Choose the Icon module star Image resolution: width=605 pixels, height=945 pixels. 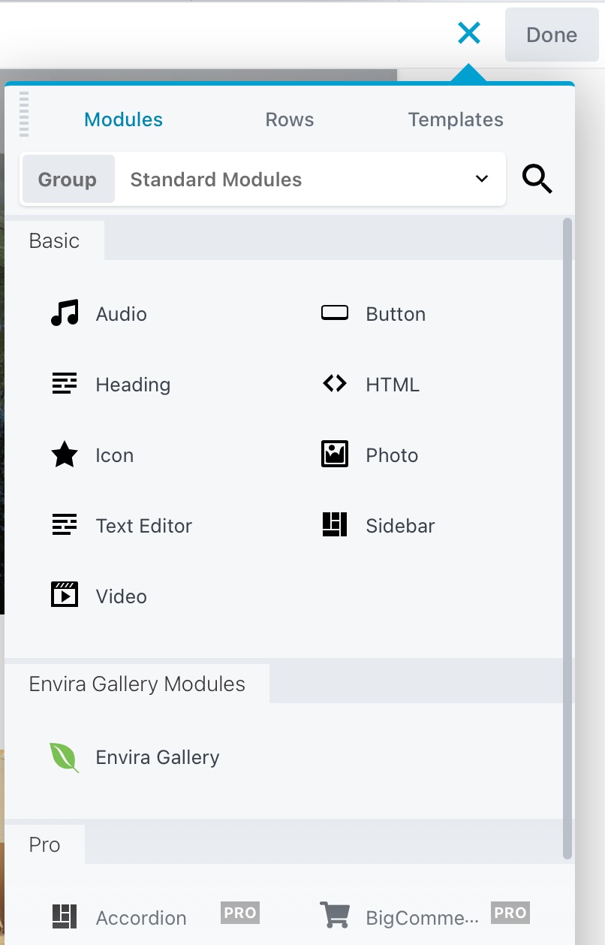[x=65, y=454]
